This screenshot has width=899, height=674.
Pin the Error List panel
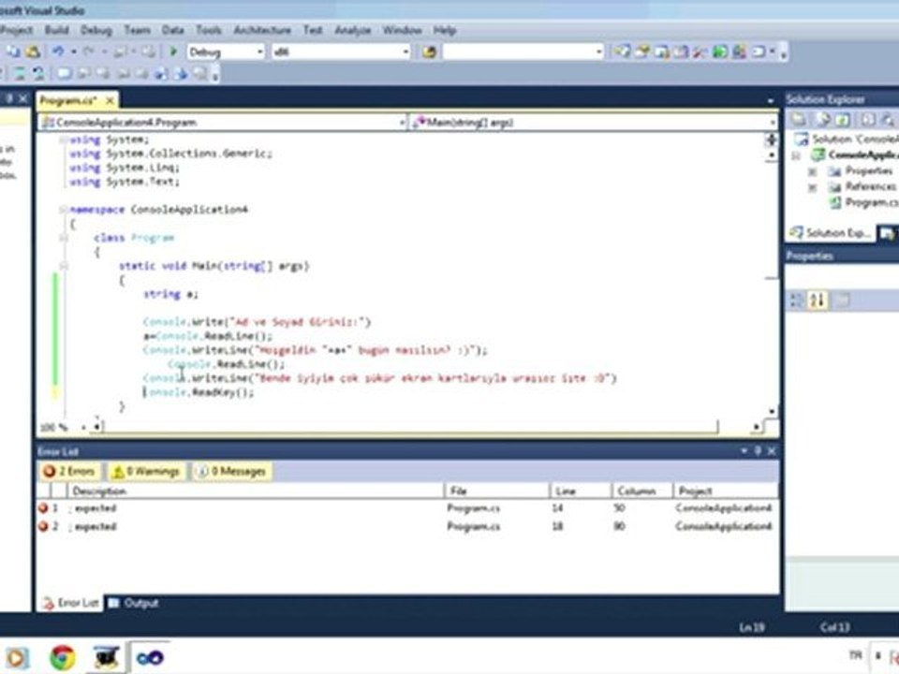click(758, 451)
